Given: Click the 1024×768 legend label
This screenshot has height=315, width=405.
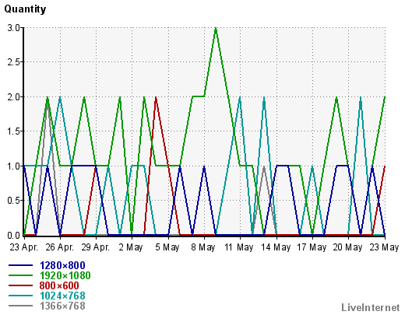Looking at the screenshot, I should 62,296.
